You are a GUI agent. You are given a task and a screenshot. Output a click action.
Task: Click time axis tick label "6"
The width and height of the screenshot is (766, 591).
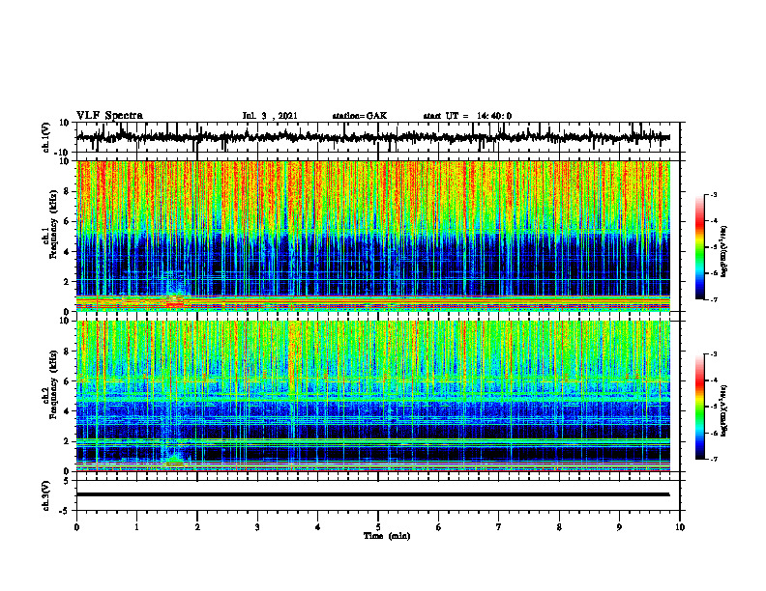pyautogui.click(x=439, y=527)
